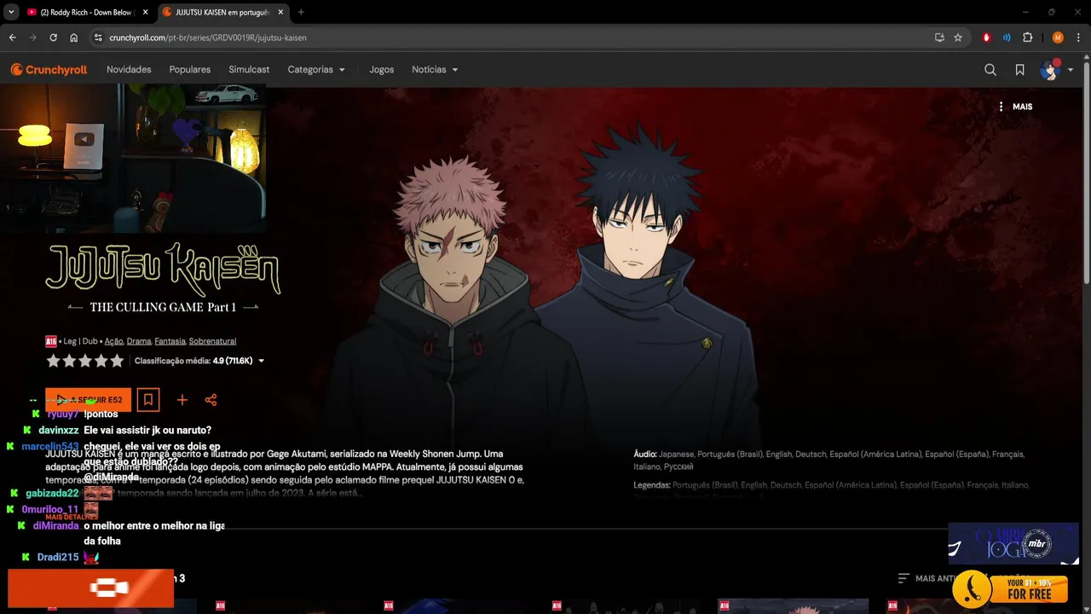
Task: Click the gabizada22 chat username
Action: (52, 494)
